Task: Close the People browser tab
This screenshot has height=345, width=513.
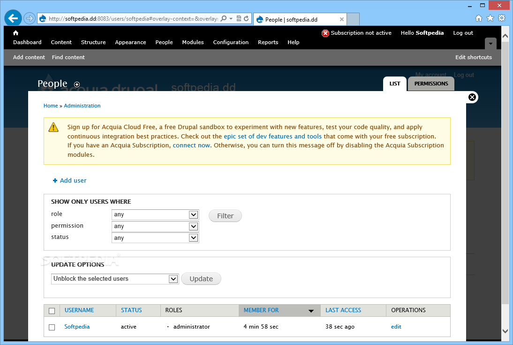Action: pyautogui.click(x=341, y=19)
